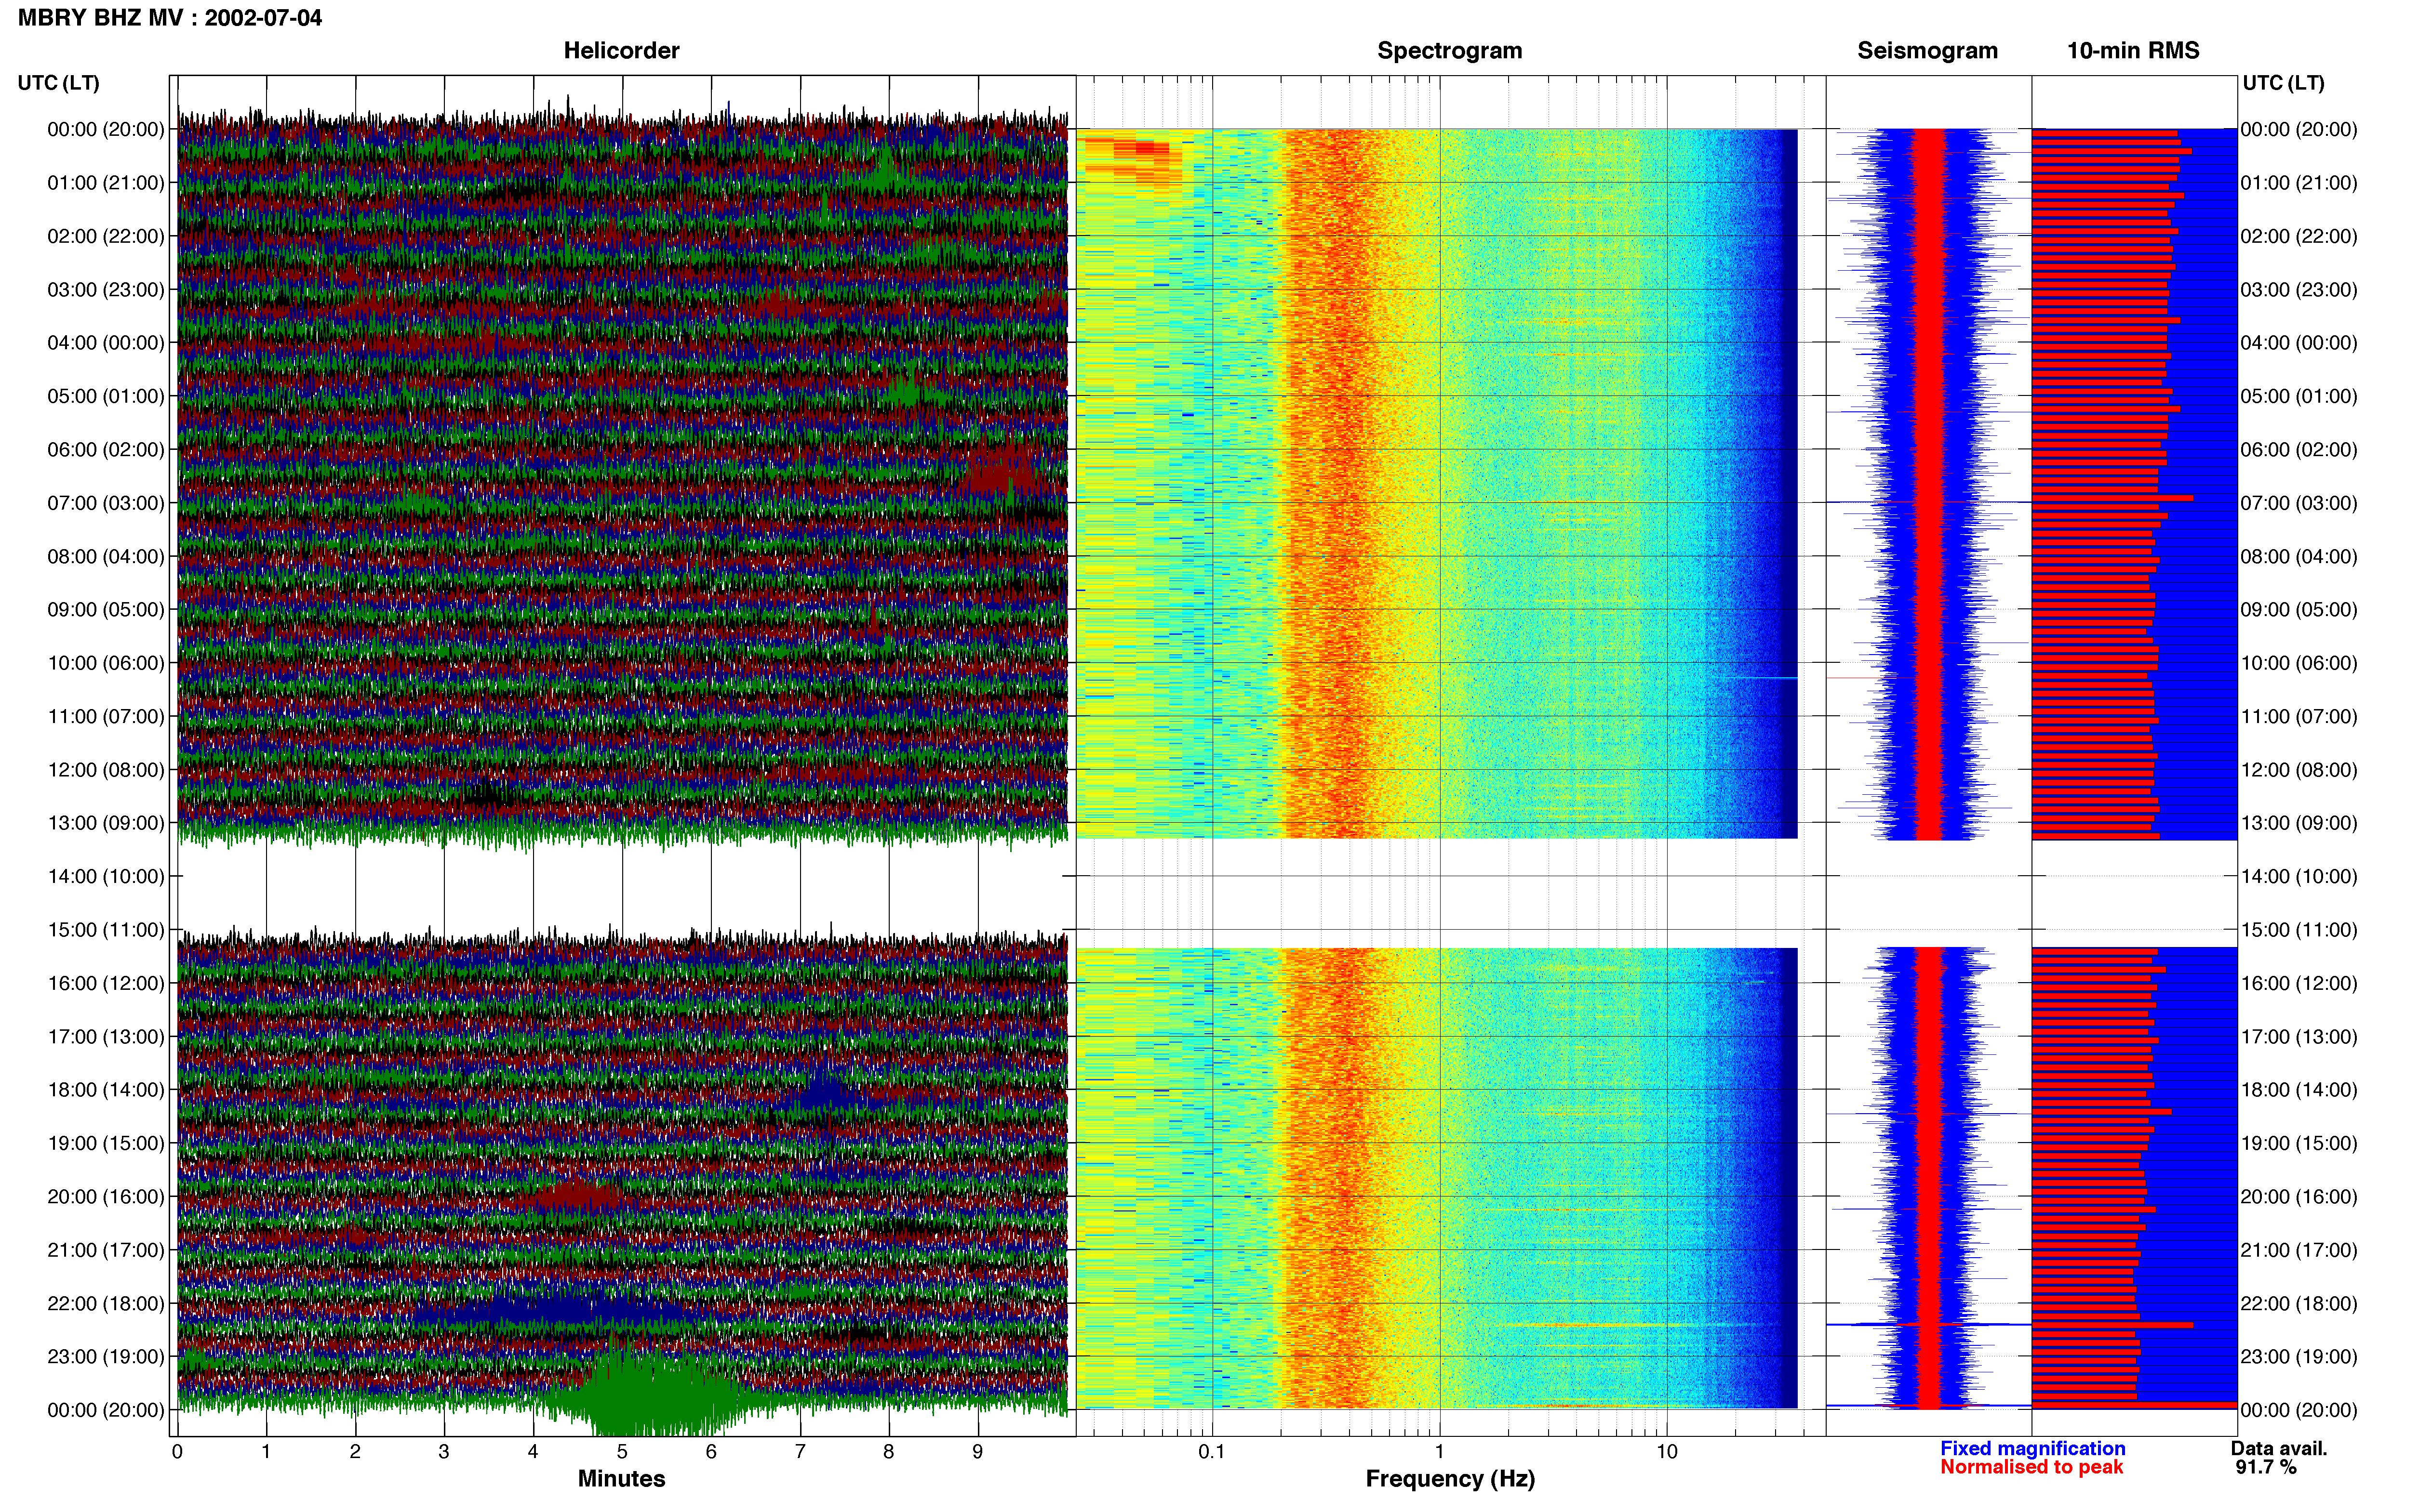
Task: Click tick 10 on the Frequency axis
Action: tap(1667, 1452)
